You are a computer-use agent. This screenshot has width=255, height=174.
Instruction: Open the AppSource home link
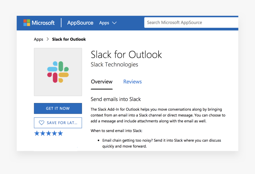tap(80, 23)
